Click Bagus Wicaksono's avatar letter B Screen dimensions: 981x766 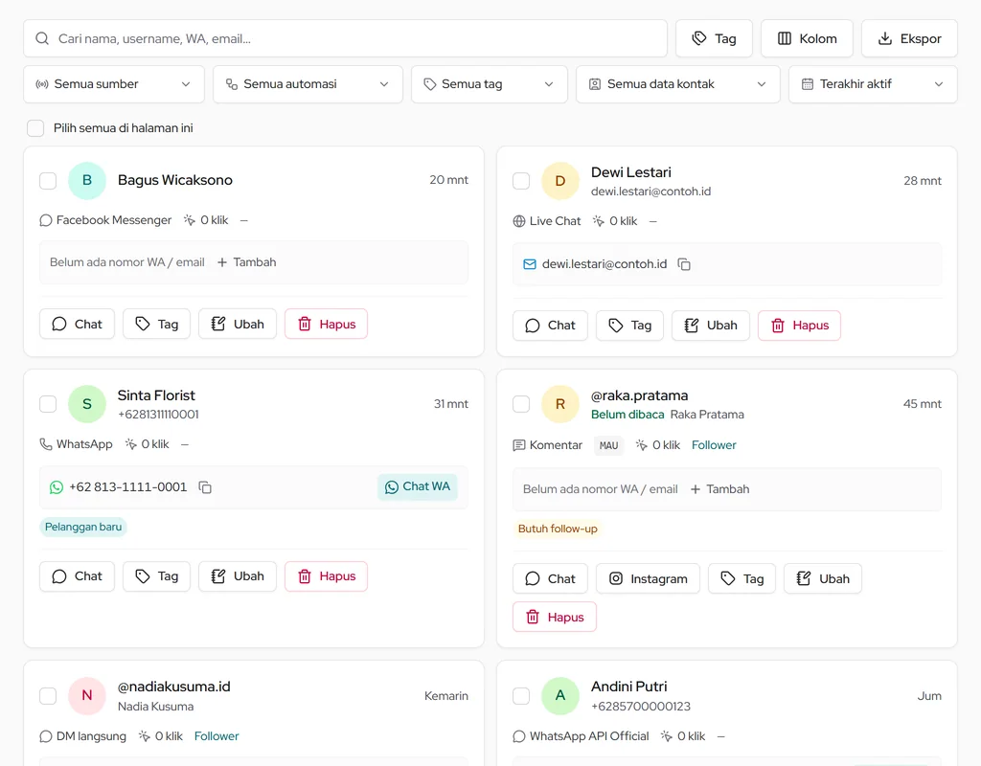click(x=87, y=180)
